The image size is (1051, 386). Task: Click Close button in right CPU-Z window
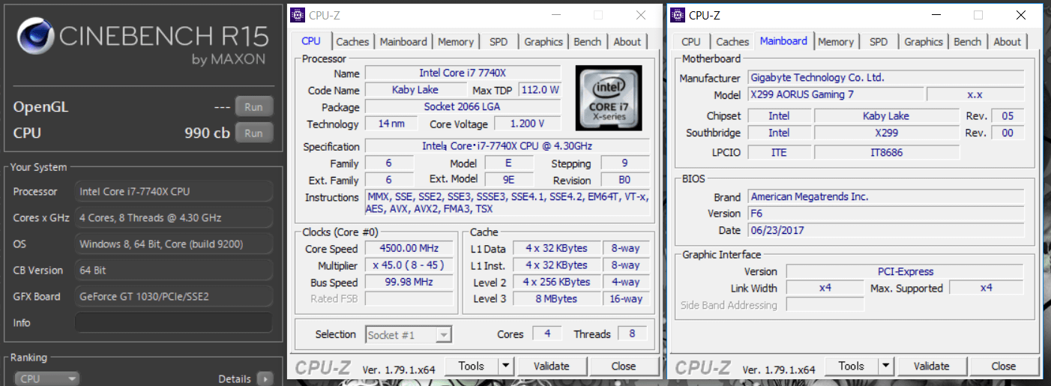pyautogui.click(x=1004, y=367)
